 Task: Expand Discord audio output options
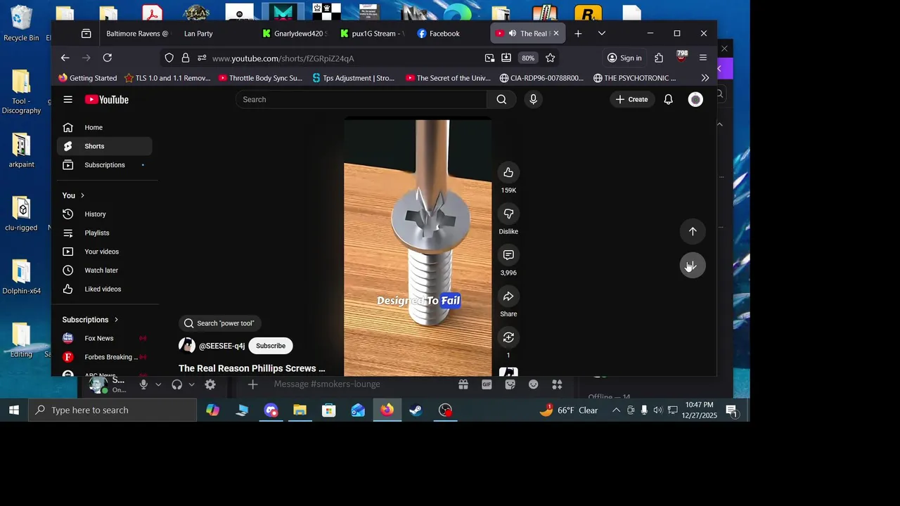tap(191, 384)
